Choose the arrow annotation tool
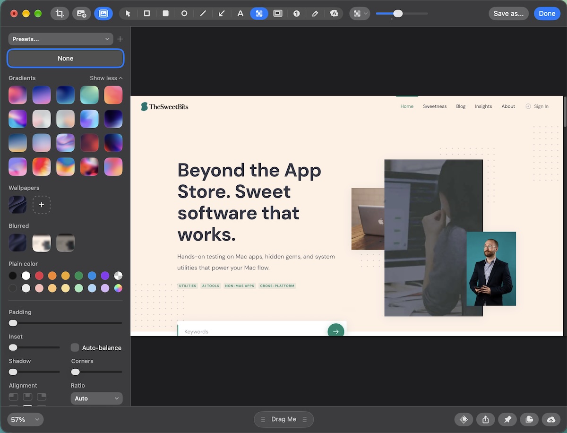Screen dimensions: 567x433 222,14
